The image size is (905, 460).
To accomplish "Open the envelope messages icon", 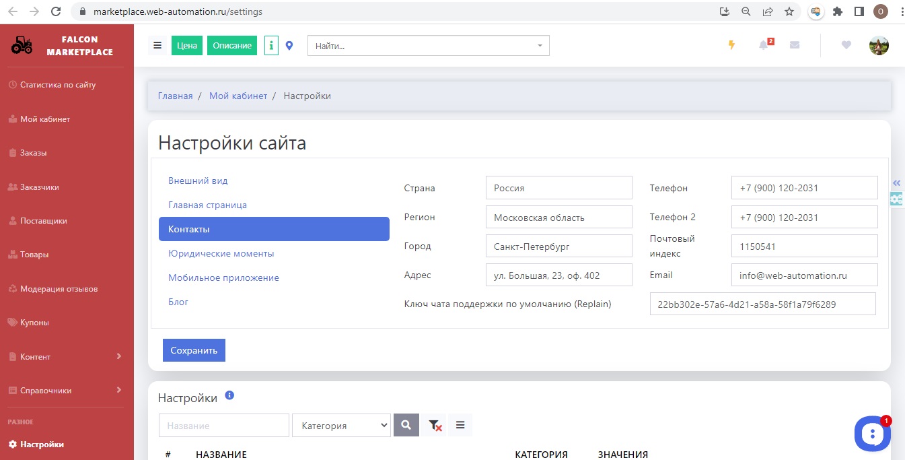I will pyautogui.click(x=795, y=45).
